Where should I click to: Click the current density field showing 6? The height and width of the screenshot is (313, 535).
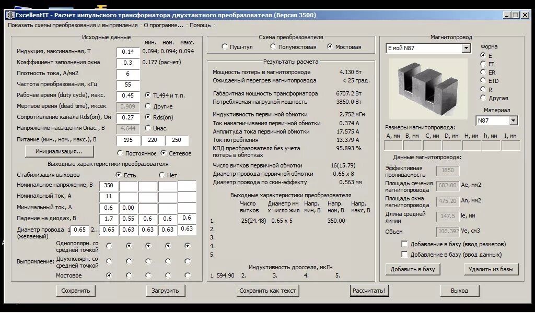(128, 74)
